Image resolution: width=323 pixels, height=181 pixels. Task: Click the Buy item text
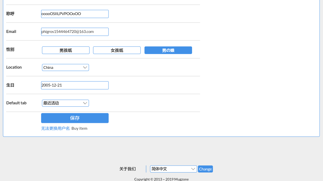pyautogui.click(x=79, y=128)
